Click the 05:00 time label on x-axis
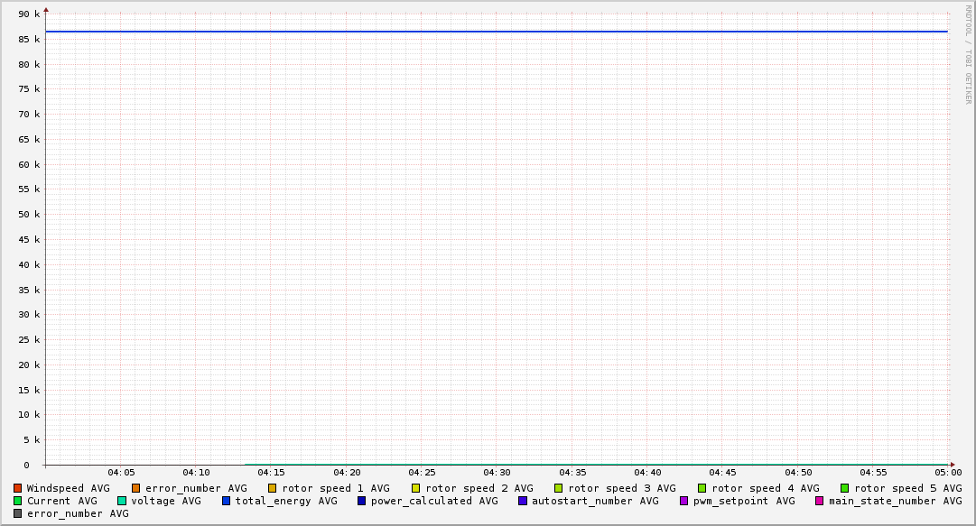The image size is (976, 526). pos(948,473)
